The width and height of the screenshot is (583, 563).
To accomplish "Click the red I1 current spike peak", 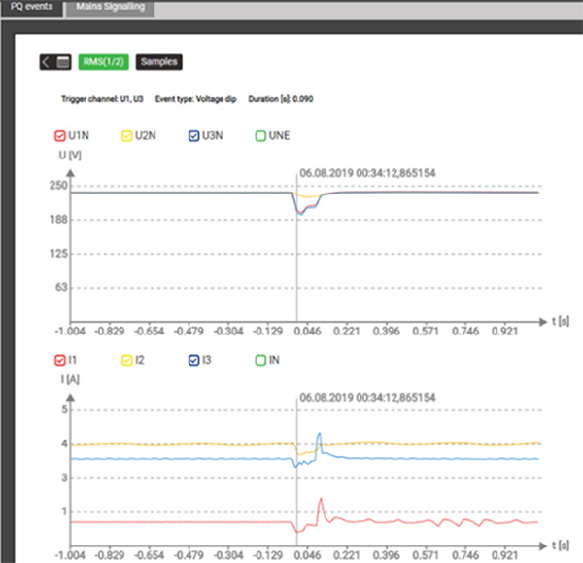I will coord(320,499).
